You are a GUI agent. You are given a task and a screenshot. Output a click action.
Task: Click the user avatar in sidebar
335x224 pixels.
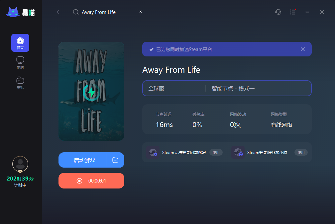[20, 164]
